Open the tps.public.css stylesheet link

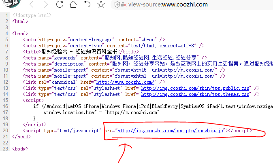click(x=195, y=88)
